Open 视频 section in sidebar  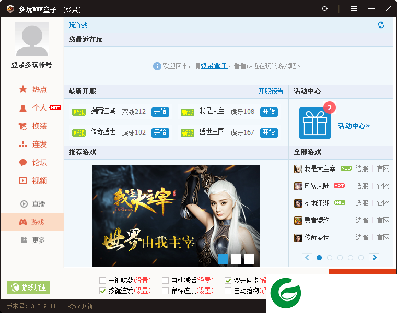click(x=33, y=181)
